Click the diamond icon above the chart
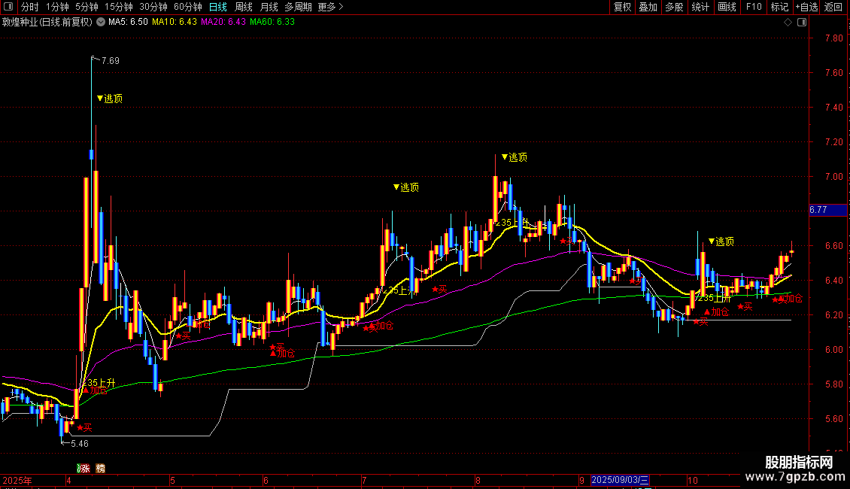 (x=788, y=23)
